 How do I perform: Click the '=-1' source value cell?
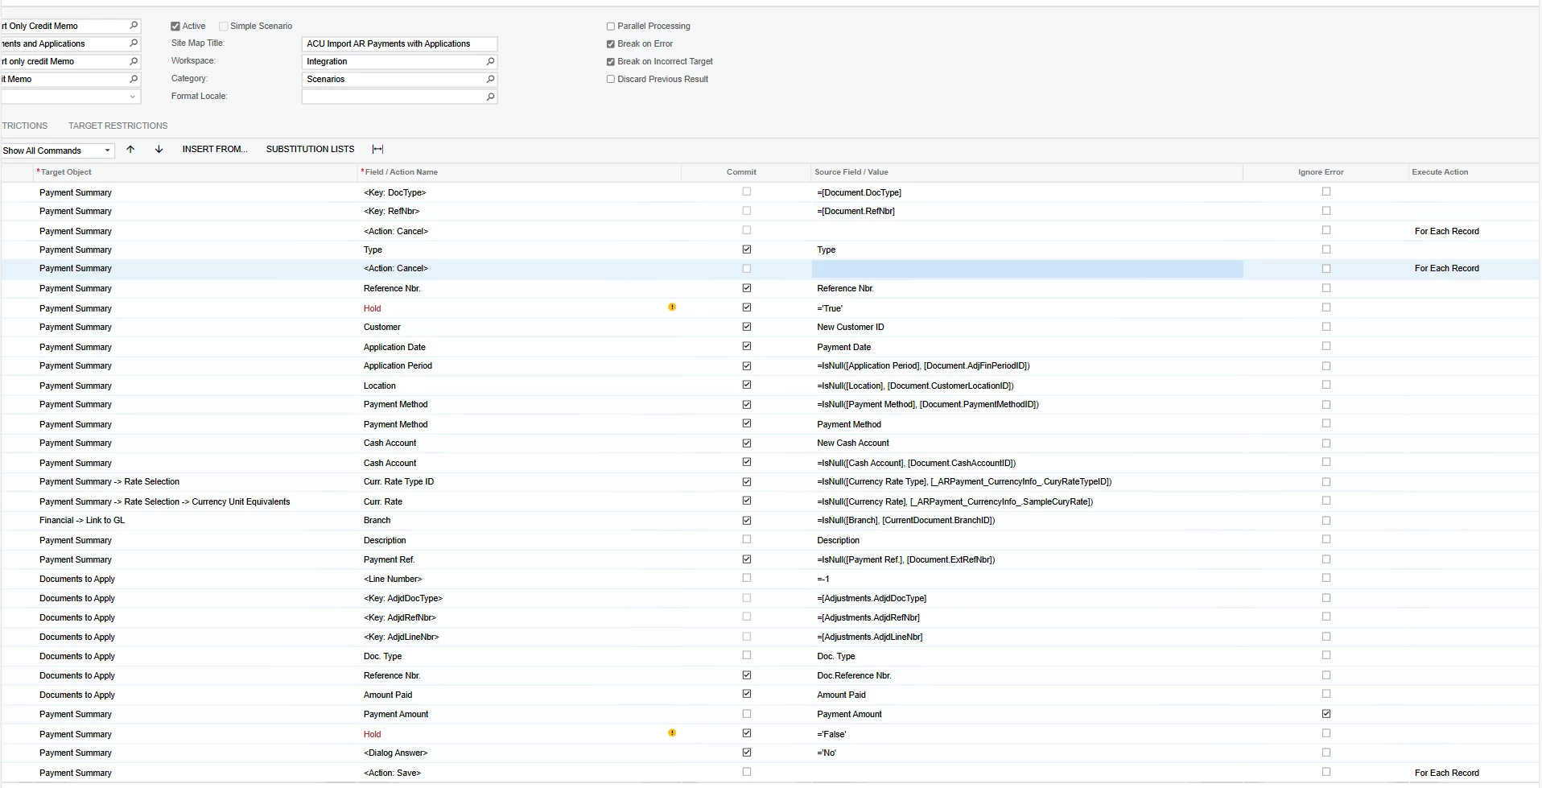(x=1027, y=579)
